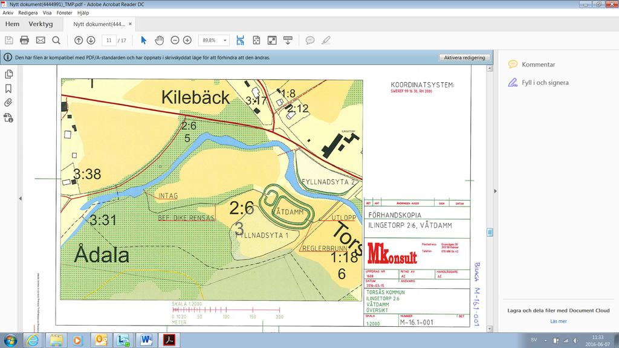Image resolution: width=619 pixels, height=348 pixels.
Task: Expand left navigation pane arrow
Action: (x=20, y=198)
